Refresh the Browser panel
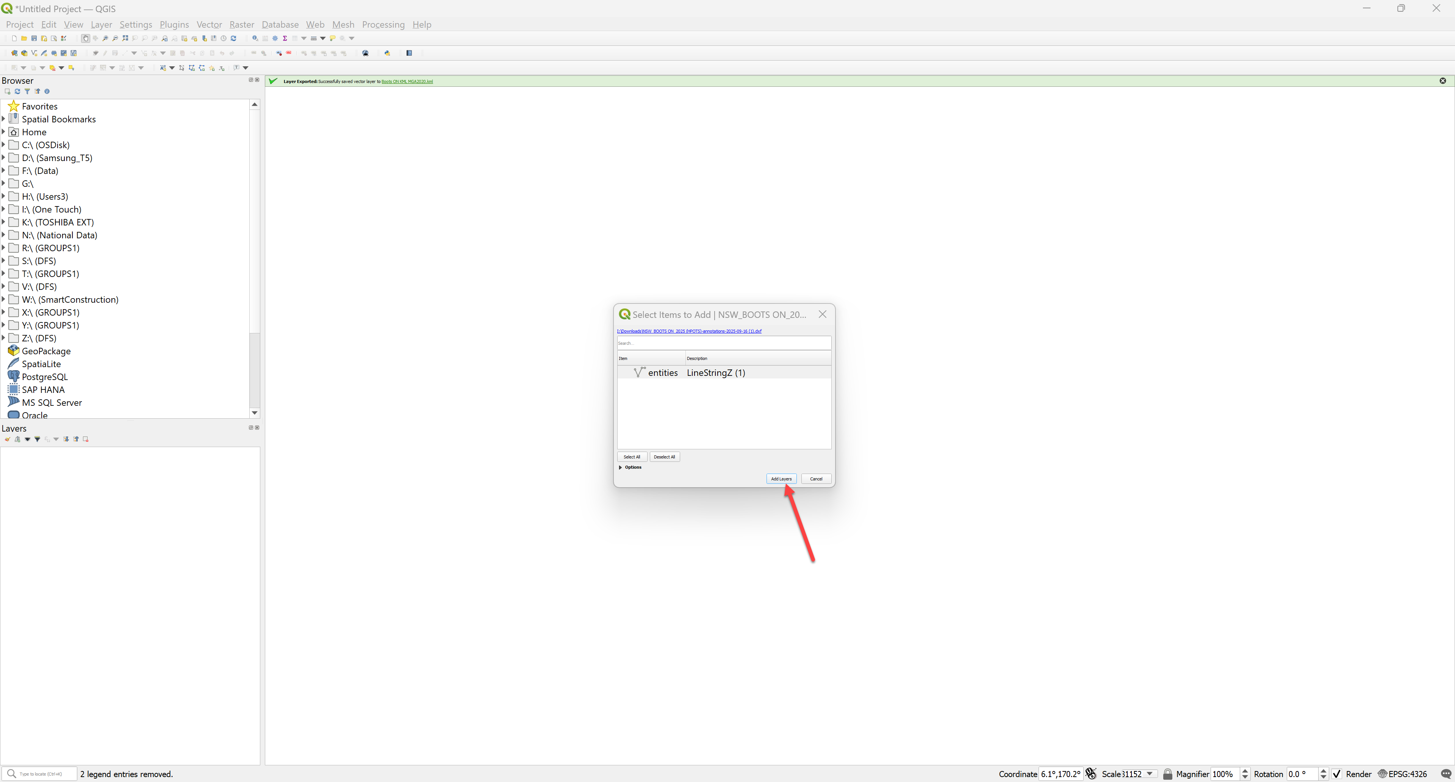The image size is (1455, 782). [17, 91]
